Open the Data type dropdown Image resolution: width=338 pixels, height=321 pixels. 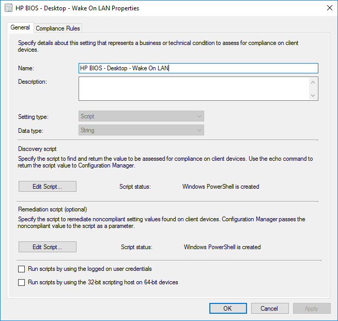141,130
